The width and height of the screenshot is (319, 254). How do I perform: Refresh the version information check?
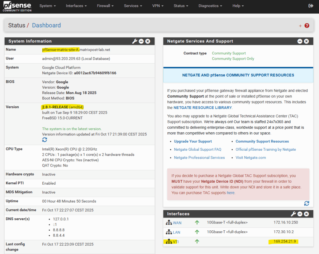[x=45, y=140]
